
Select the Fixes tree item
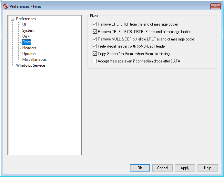26,42
